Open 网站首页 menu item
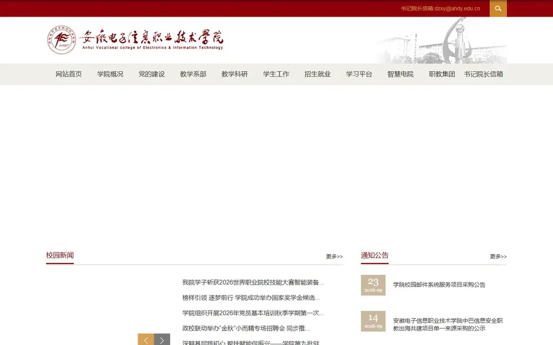Screen dimensions: 553x345 click(x=69, y=74)
